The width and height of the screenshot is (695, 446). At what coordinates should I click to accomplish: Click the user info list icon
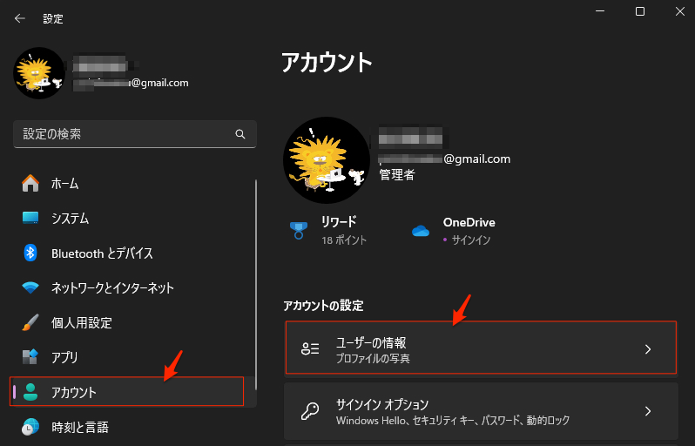[x=310, y=349]
